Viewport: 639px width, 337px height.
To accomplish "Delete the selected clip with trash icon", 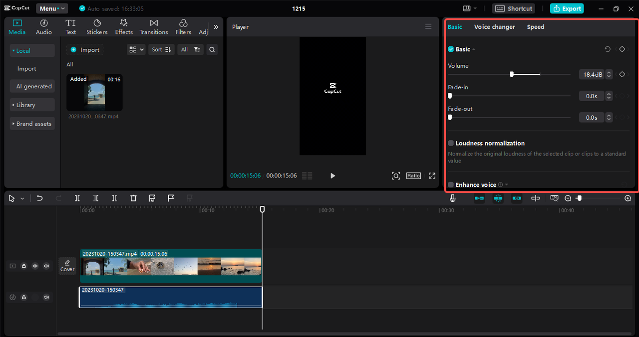I will pos(133,198).
